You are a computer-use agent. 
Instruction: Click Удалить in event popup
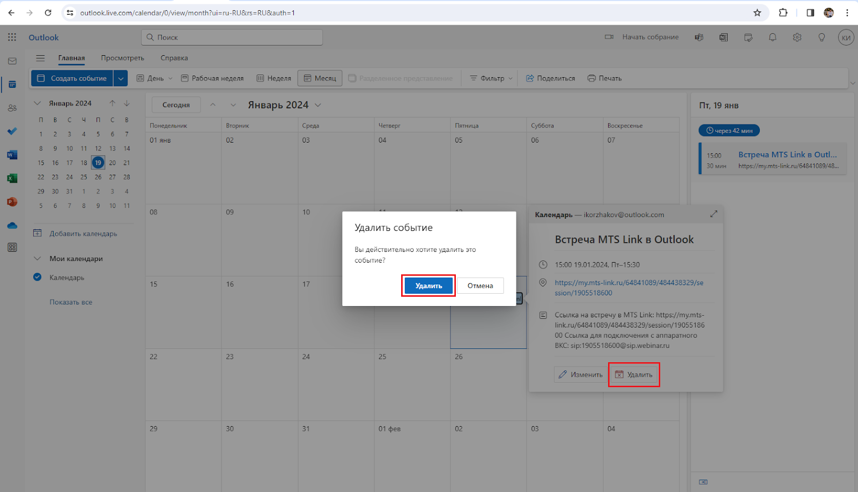pyautogui.click(x=634, y=375)
